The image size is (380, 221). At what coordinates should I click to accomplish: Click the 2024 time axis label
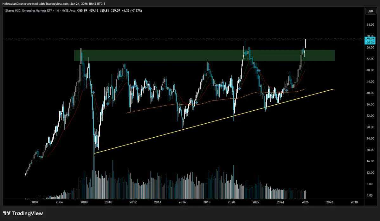(x=280, y=202)
